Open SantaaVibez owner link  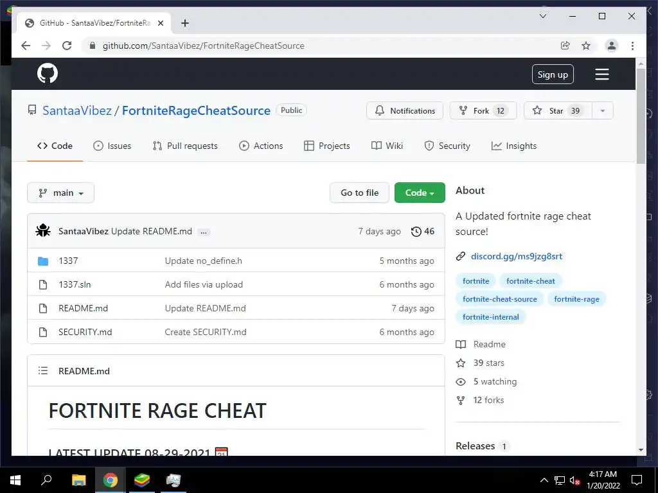click(x=77, y=110)
